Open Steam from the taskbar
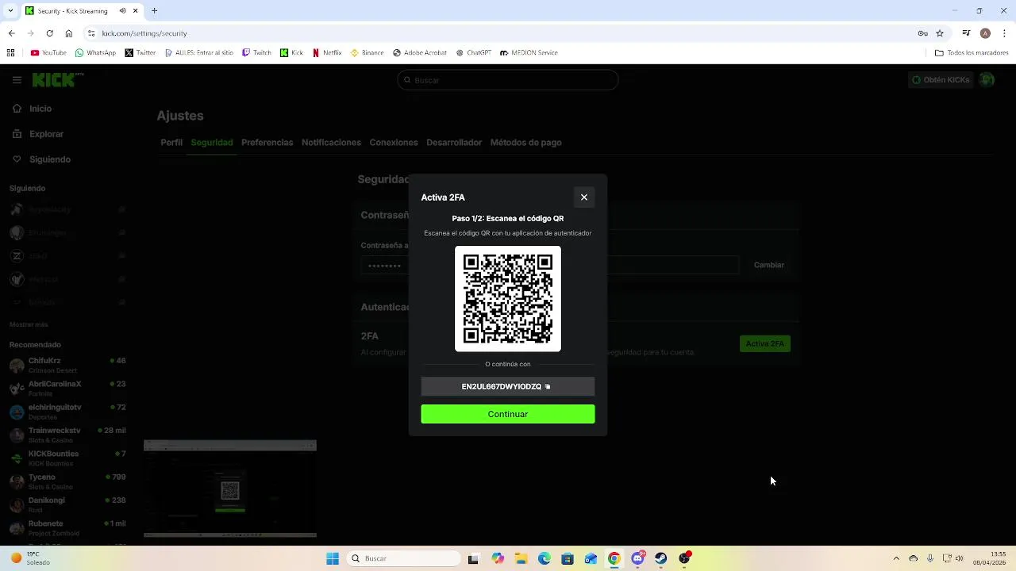Viewport: 1016px width, 571px height. pos(660,558)
